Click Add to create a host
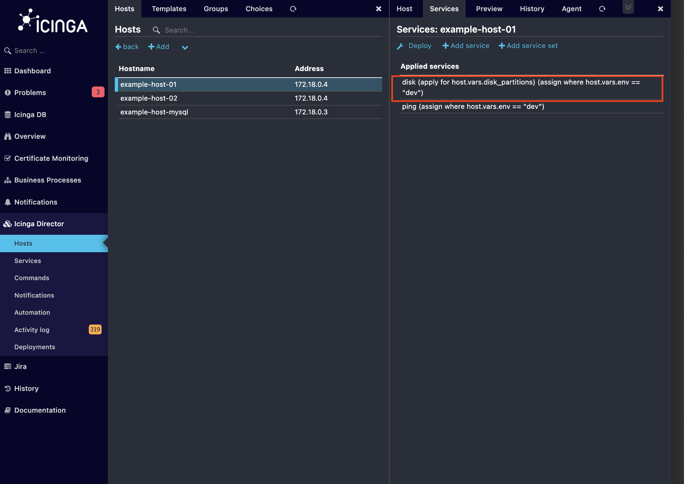The image size is (684, 484). click(159, 47)
